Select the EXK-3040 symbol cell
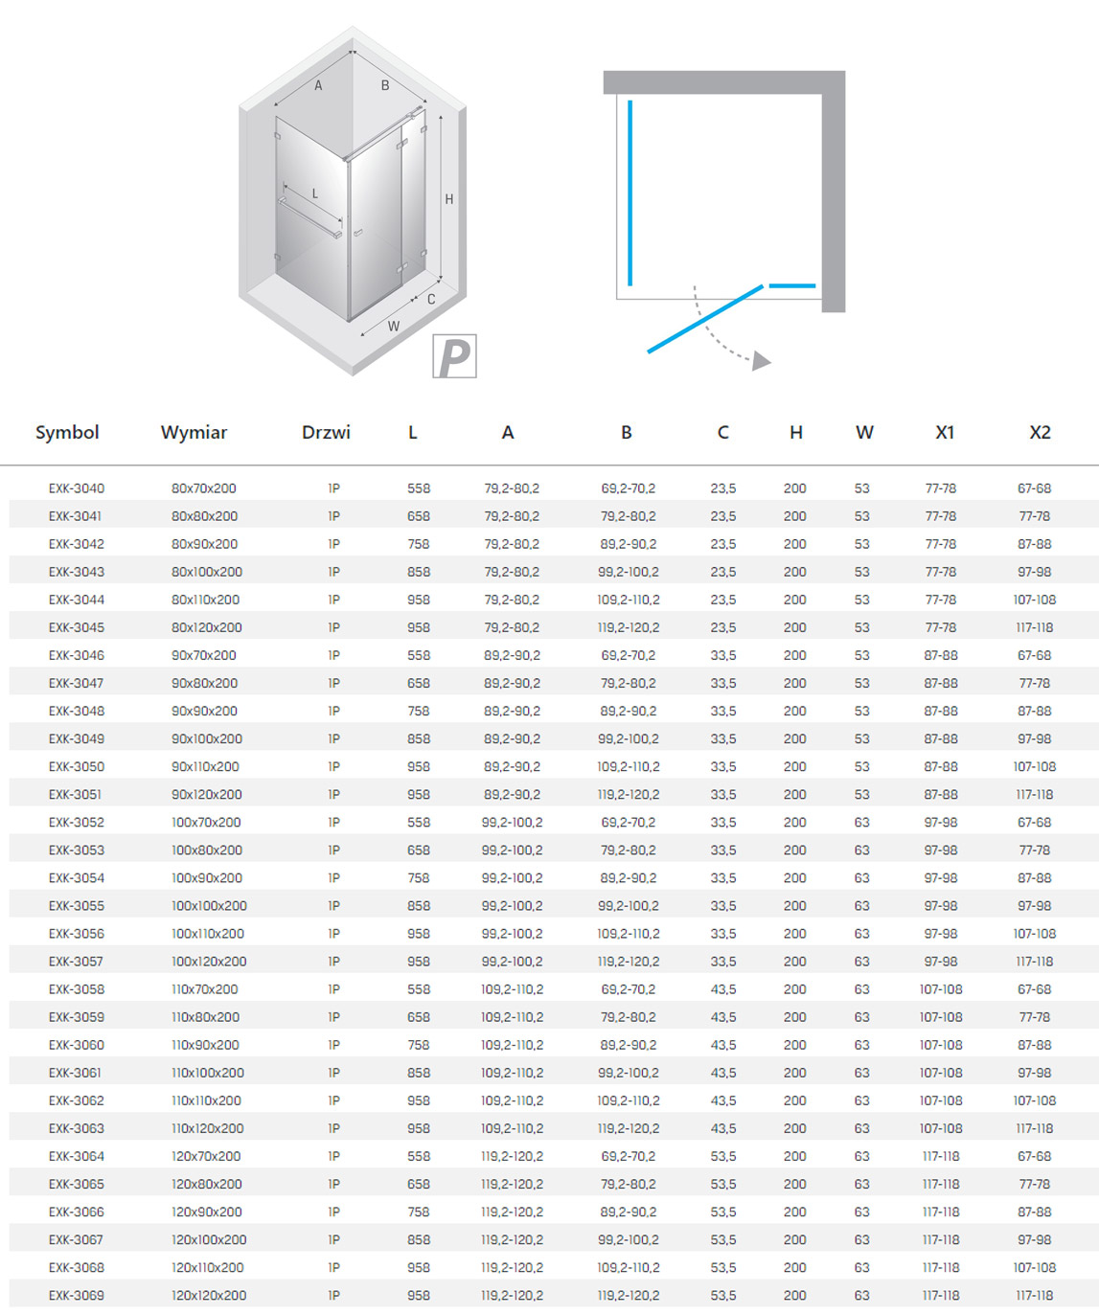Viewport: 1099px width, 1315px height. click(77, 488)
